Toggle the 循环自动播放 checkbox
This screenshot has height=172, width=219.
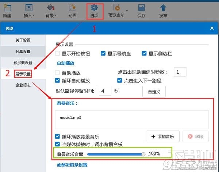57,81
